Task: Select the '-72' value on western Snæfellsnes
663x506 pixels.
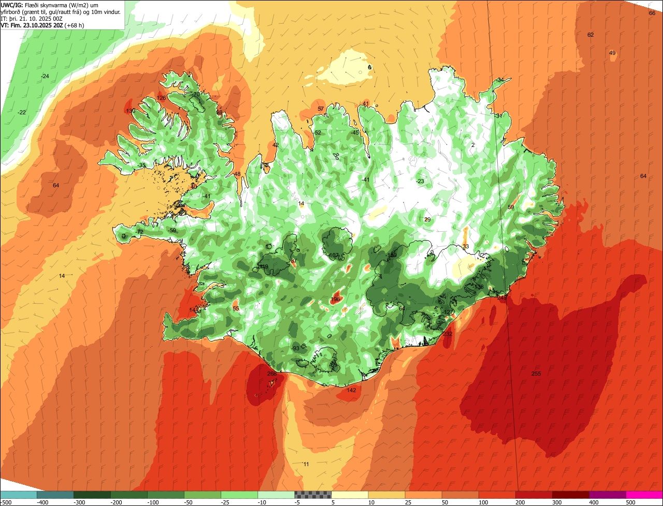Action: (139, 232)
